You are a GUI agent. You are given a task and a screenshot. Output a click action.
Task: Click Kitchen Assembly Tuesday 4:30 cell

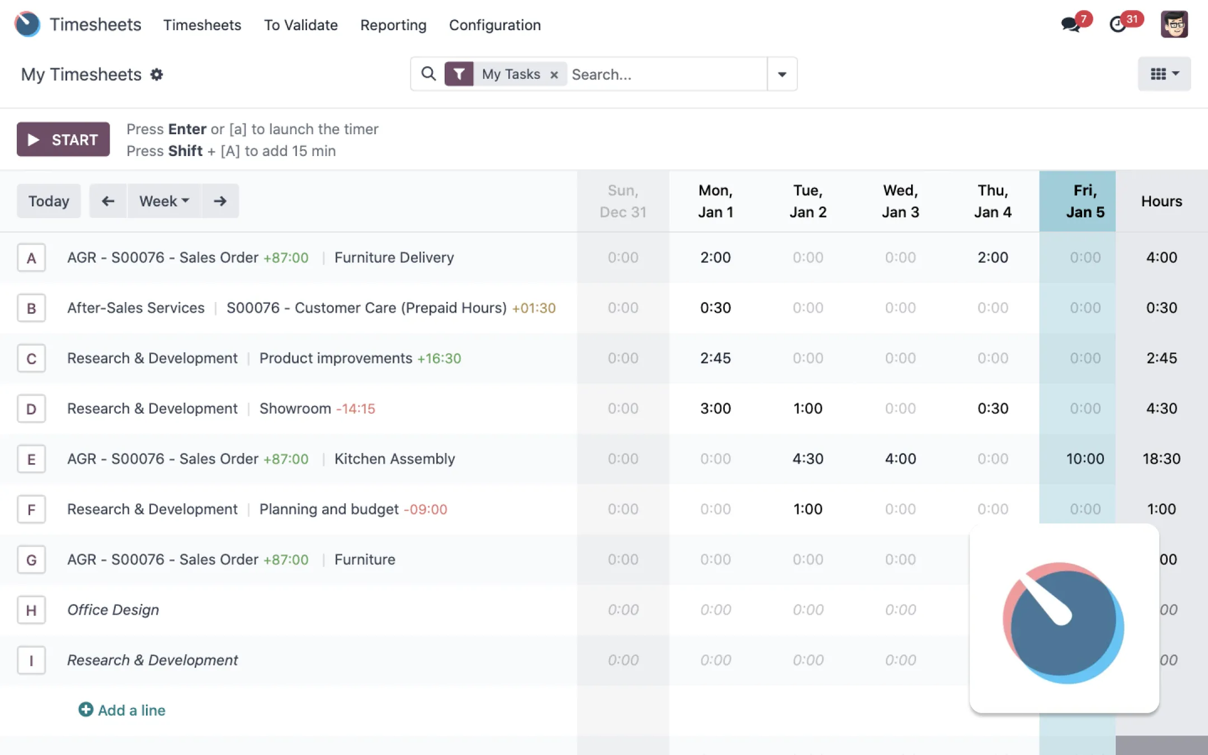click(808, 459)
